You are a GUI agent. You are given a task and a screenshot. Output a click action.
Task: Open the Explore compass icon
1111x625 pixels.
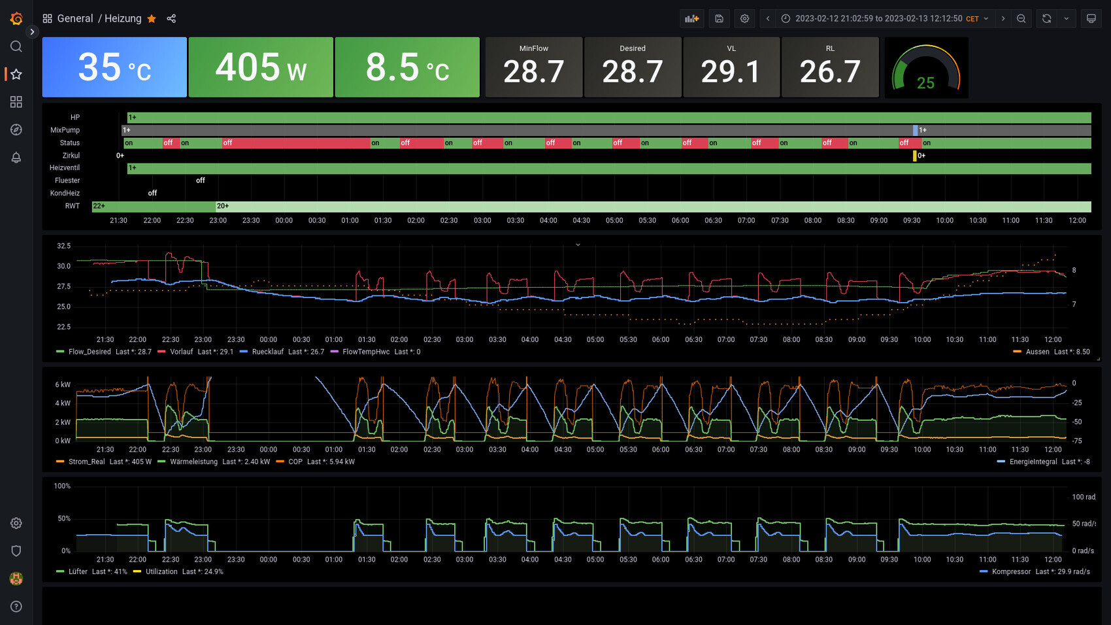pos(16,129)
